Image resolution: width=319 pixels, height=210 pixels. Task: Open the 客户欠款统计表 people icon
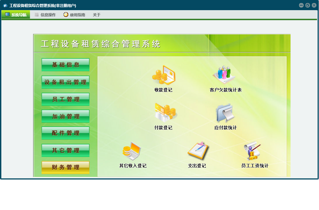224,75
